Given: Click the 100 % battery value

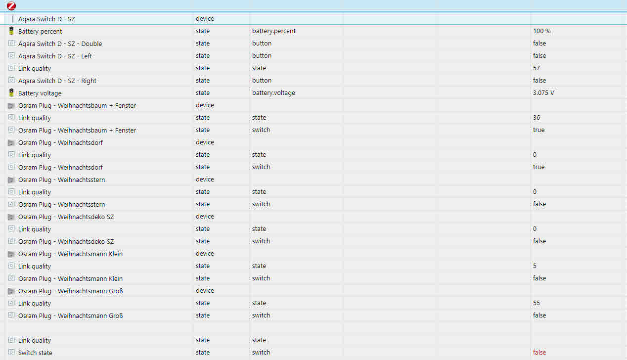Looking at the screenshot, I should click(x=542, y=31).
